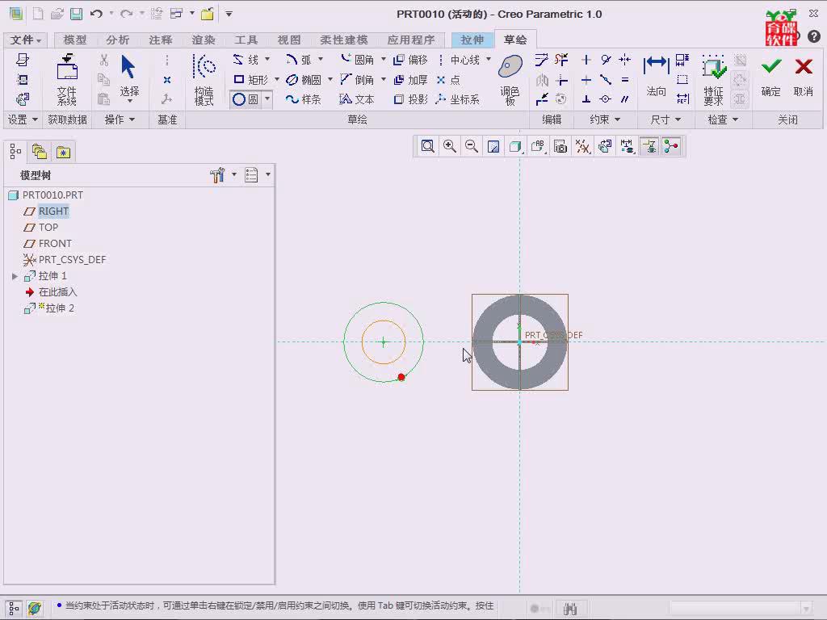This screenshot has width=827, height=620.
Task: Open the 中心线 dropdown arrow
Action: click(489, 59)
